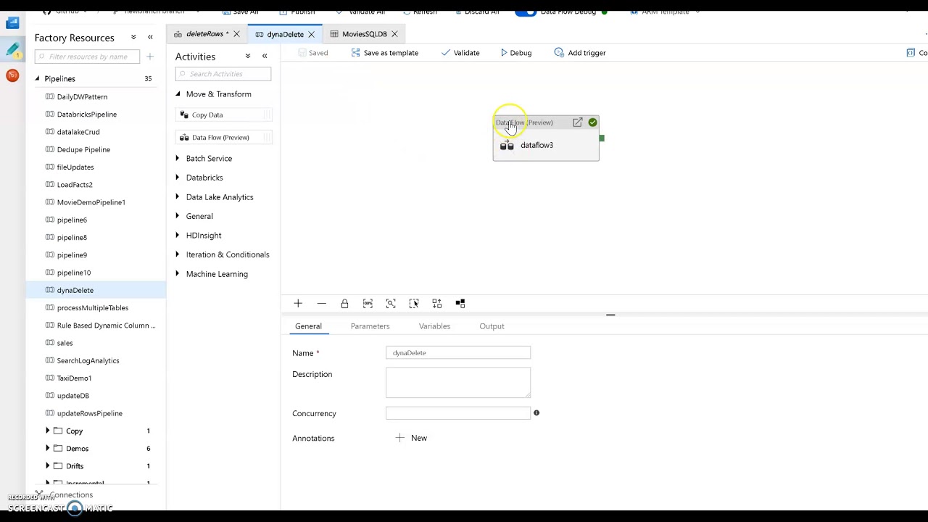Close the deleteRows tab
Image resolution: width=928 pixels, height=522 pixels.
pyautogui.click(x=236, y=34)
